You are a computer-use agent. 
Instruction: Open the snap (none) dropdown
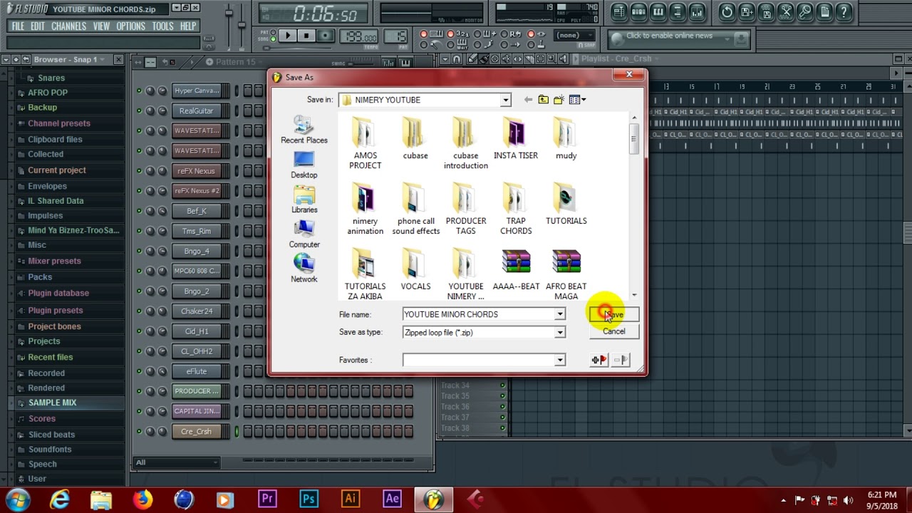(x=575, y=36)
